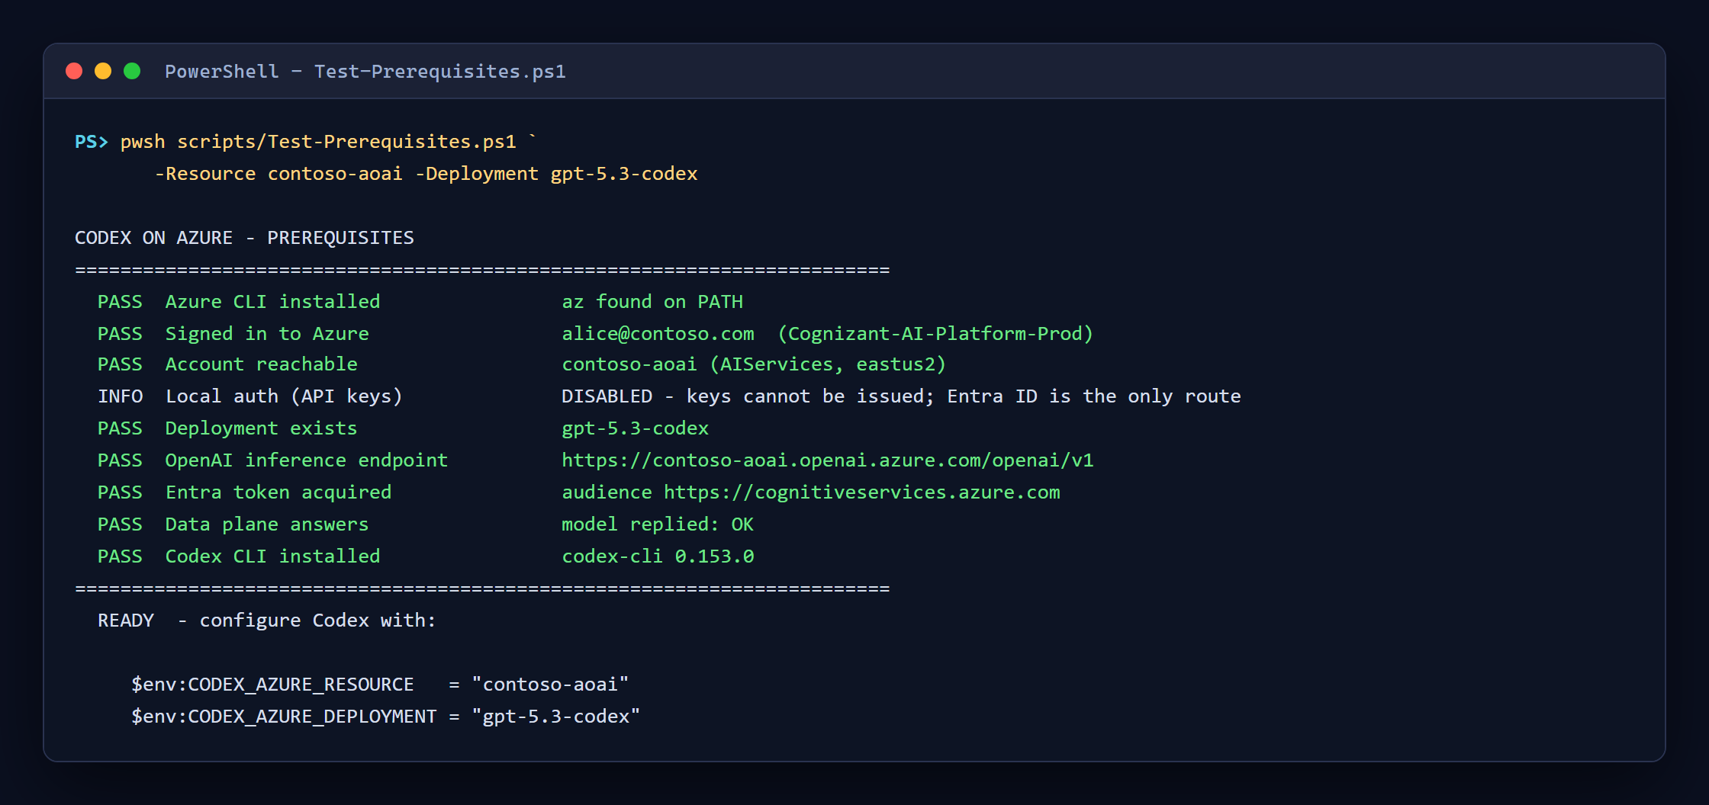Click the https://contoso-aoai.openai.azure.com/openai/v1 URL
The height and width of the screenshot is (805, 1709).
click(x=828, y=460)
